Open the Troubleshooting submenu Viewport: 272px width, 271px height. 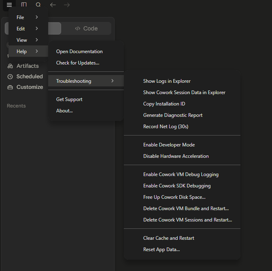[86, 81]
